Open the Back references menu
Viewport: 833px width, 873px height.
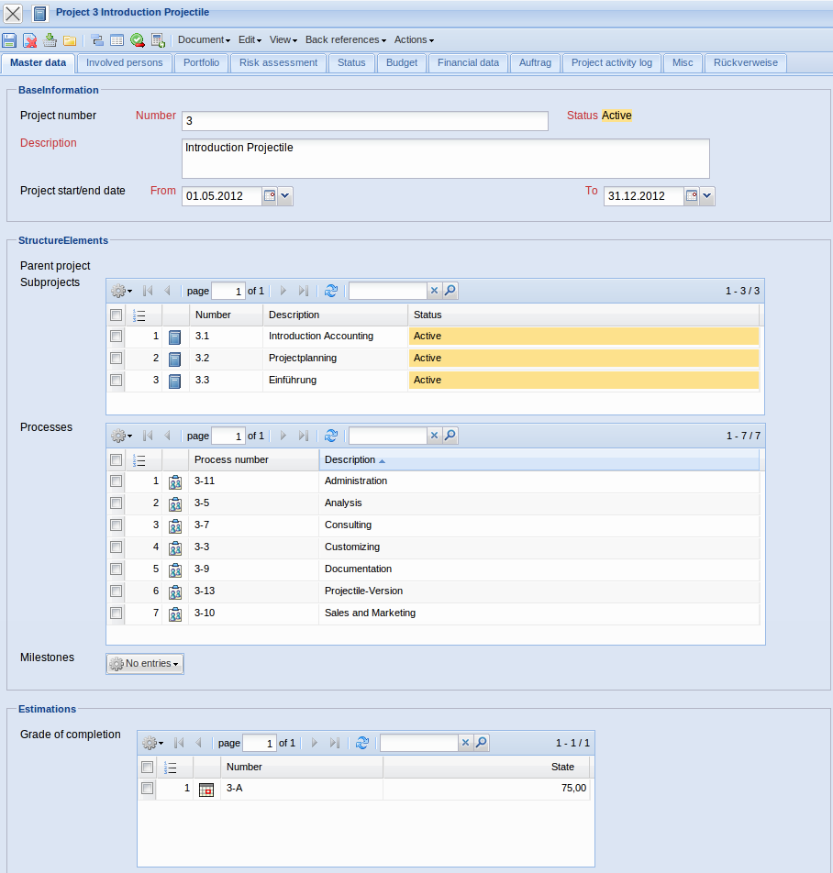pos(345,40)
